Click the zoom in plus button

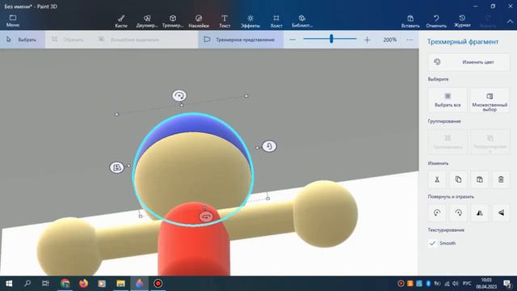[x=367, y=40]
